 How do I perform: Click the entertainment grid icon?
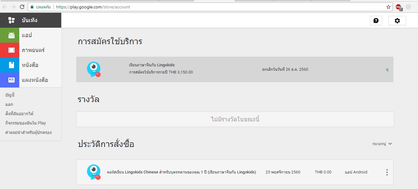(12, 20)
